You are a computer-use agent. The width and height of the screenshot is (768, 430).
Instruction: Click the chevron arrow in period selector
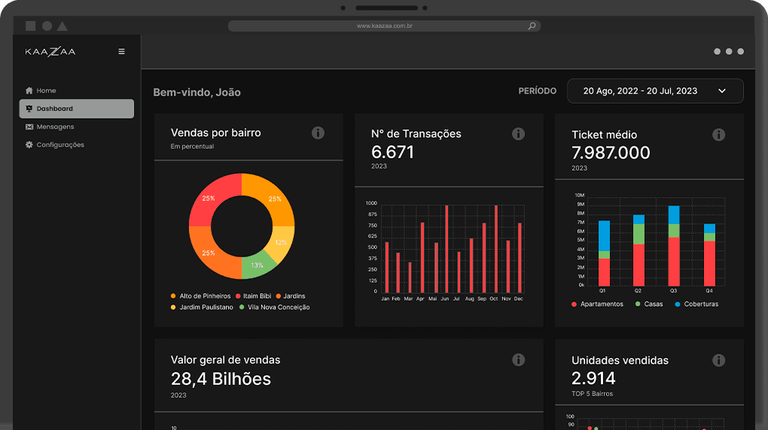pyautogui.click(x=722, y=91)
